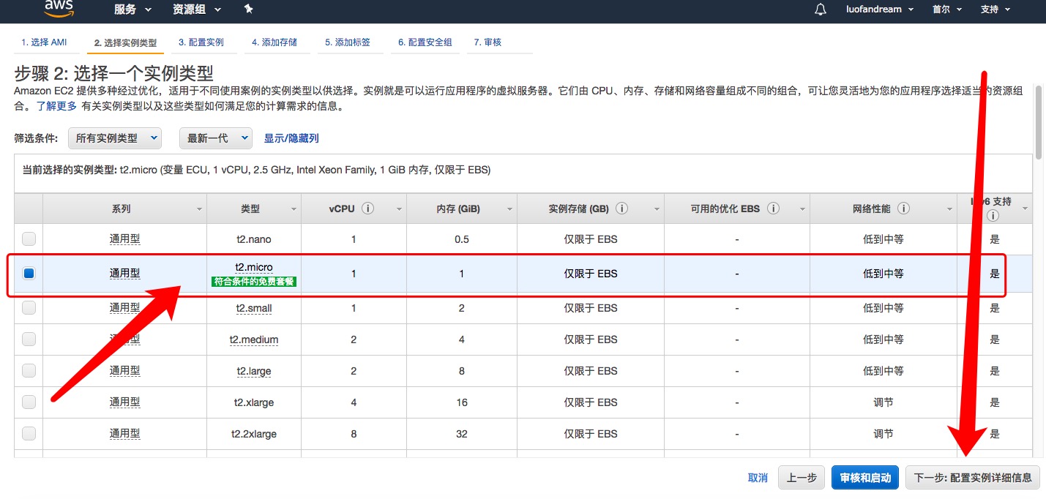The height and width of the screenshot is (499, 1046).
Task: Click memory value 0.5 in t2.nano row
Action: pyautogui.click(x=462, y=239)
